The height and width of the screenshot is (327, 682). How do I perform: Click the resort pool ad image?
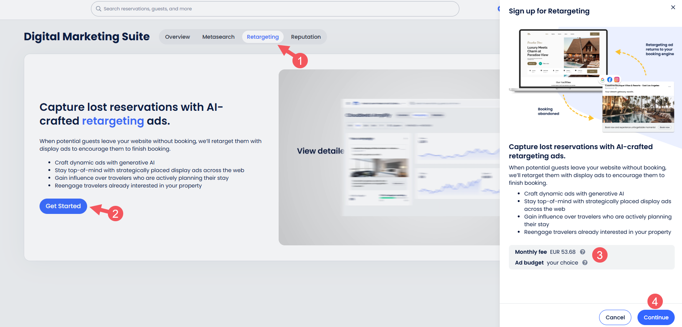point(638,109)
